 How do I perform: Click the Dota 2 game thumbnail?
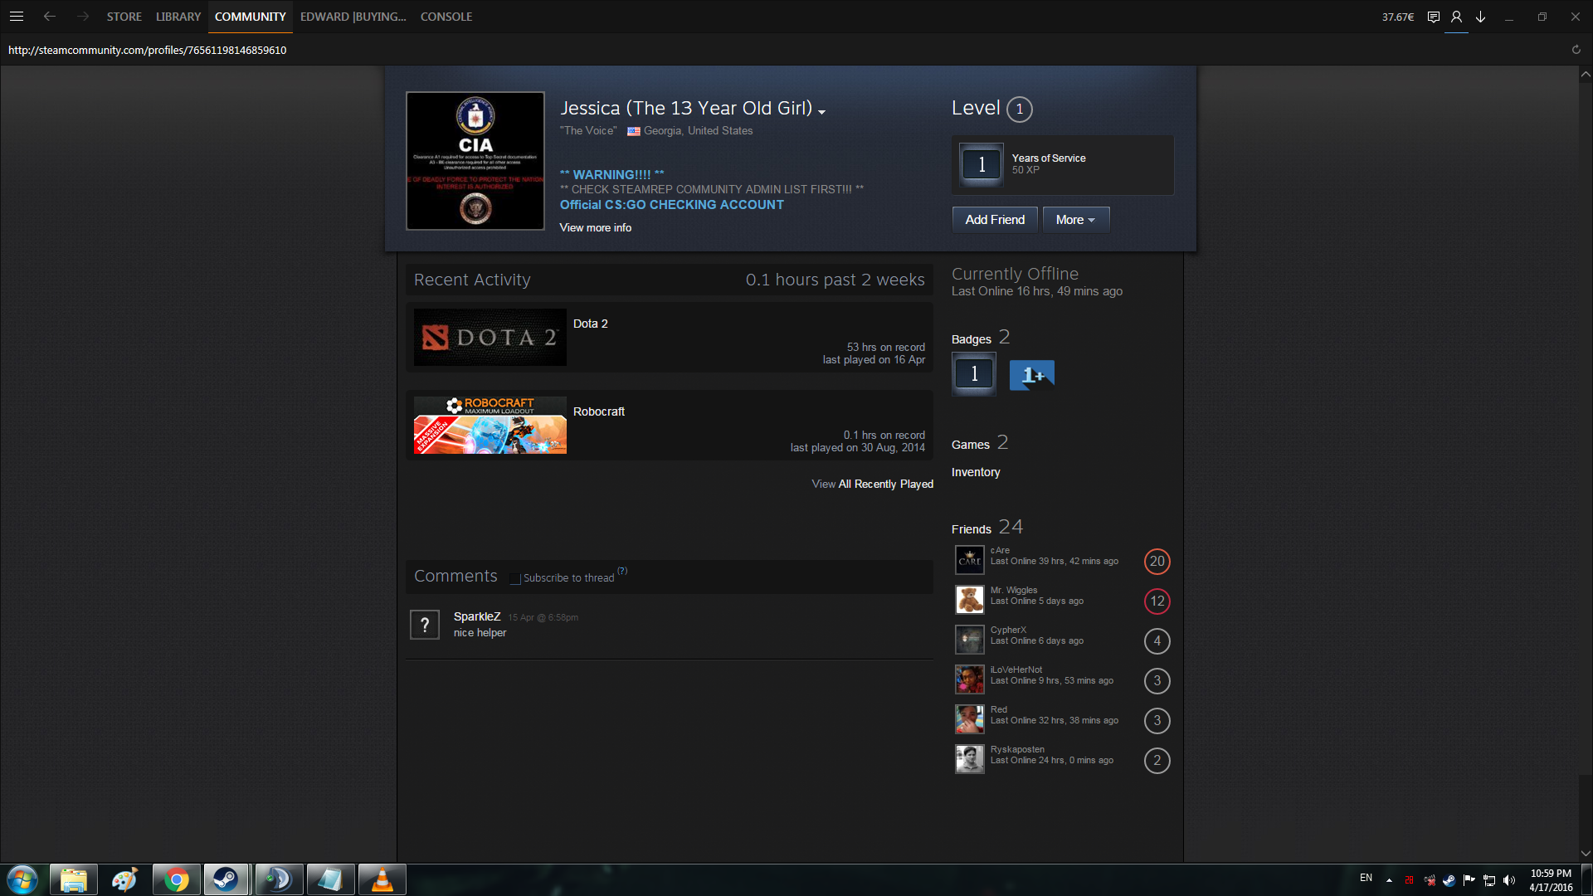(x=490, y=338)
